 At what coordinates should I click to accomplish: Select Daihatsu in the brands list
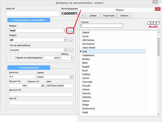coord(114,97)
